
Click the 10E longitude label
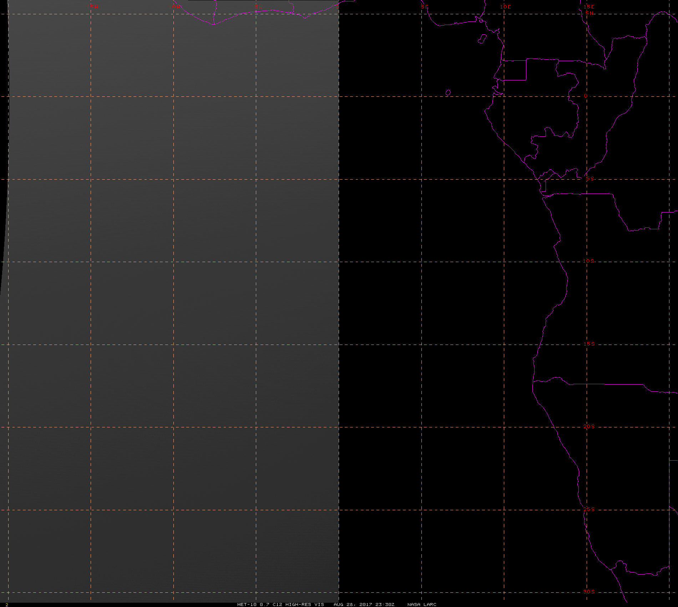pos(506,7)
